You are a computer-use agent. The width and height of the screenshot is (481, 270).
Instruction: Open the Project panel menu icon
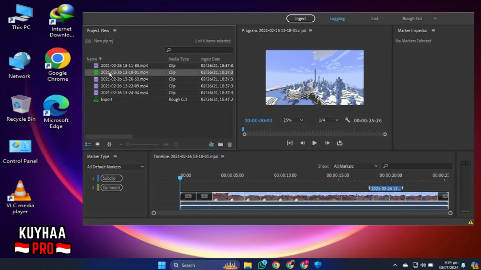point(115,31)
